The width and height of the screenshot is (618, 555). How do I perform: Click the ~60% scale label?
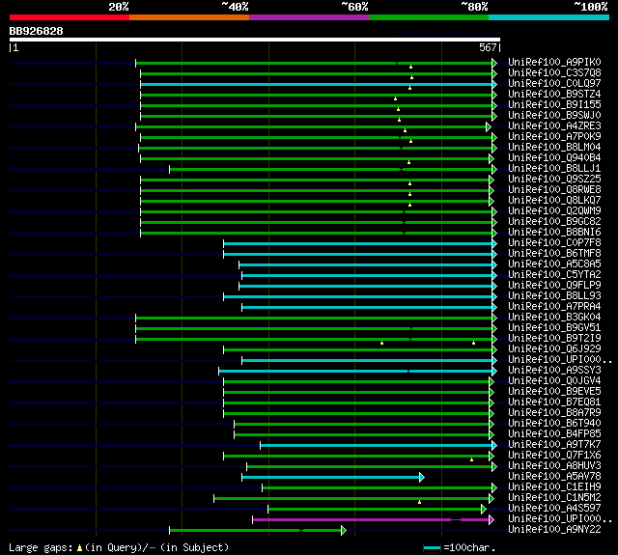click(x=354, y=7)
